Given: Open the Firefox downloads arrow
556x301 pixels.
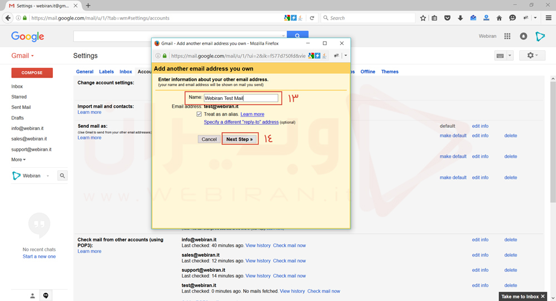Looking at the screenshot, I should [460, 18].
